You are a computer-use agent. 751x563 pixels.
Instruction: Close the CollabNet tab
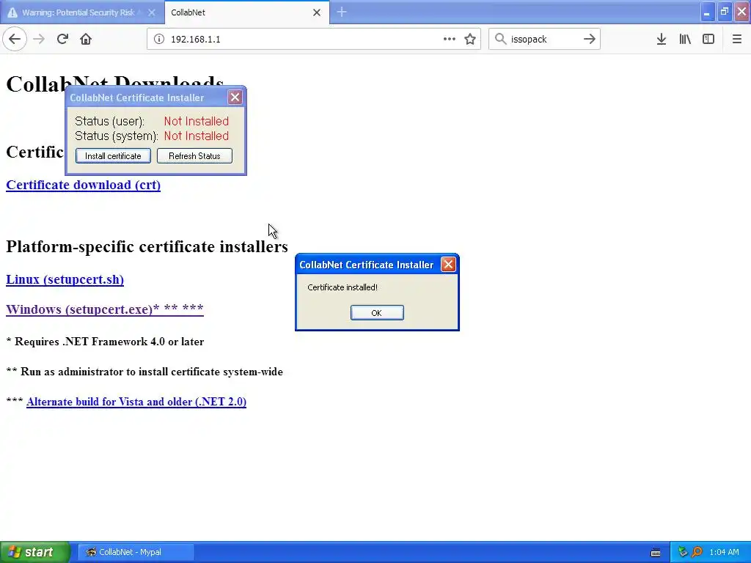[x=317, y=12]
